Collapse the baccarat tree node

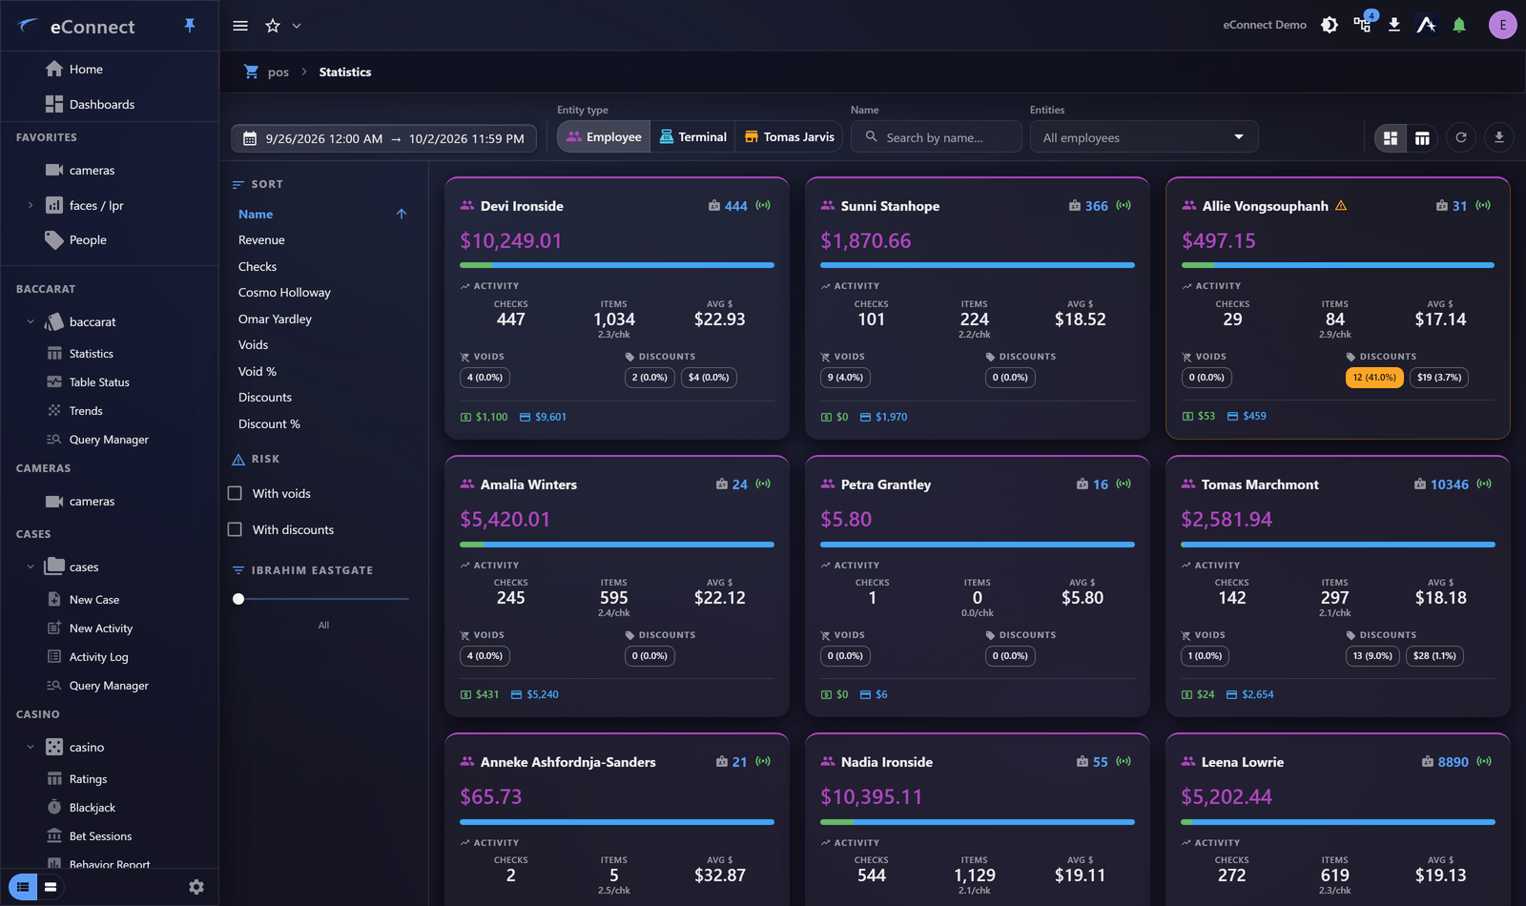[x=31, y=322]
